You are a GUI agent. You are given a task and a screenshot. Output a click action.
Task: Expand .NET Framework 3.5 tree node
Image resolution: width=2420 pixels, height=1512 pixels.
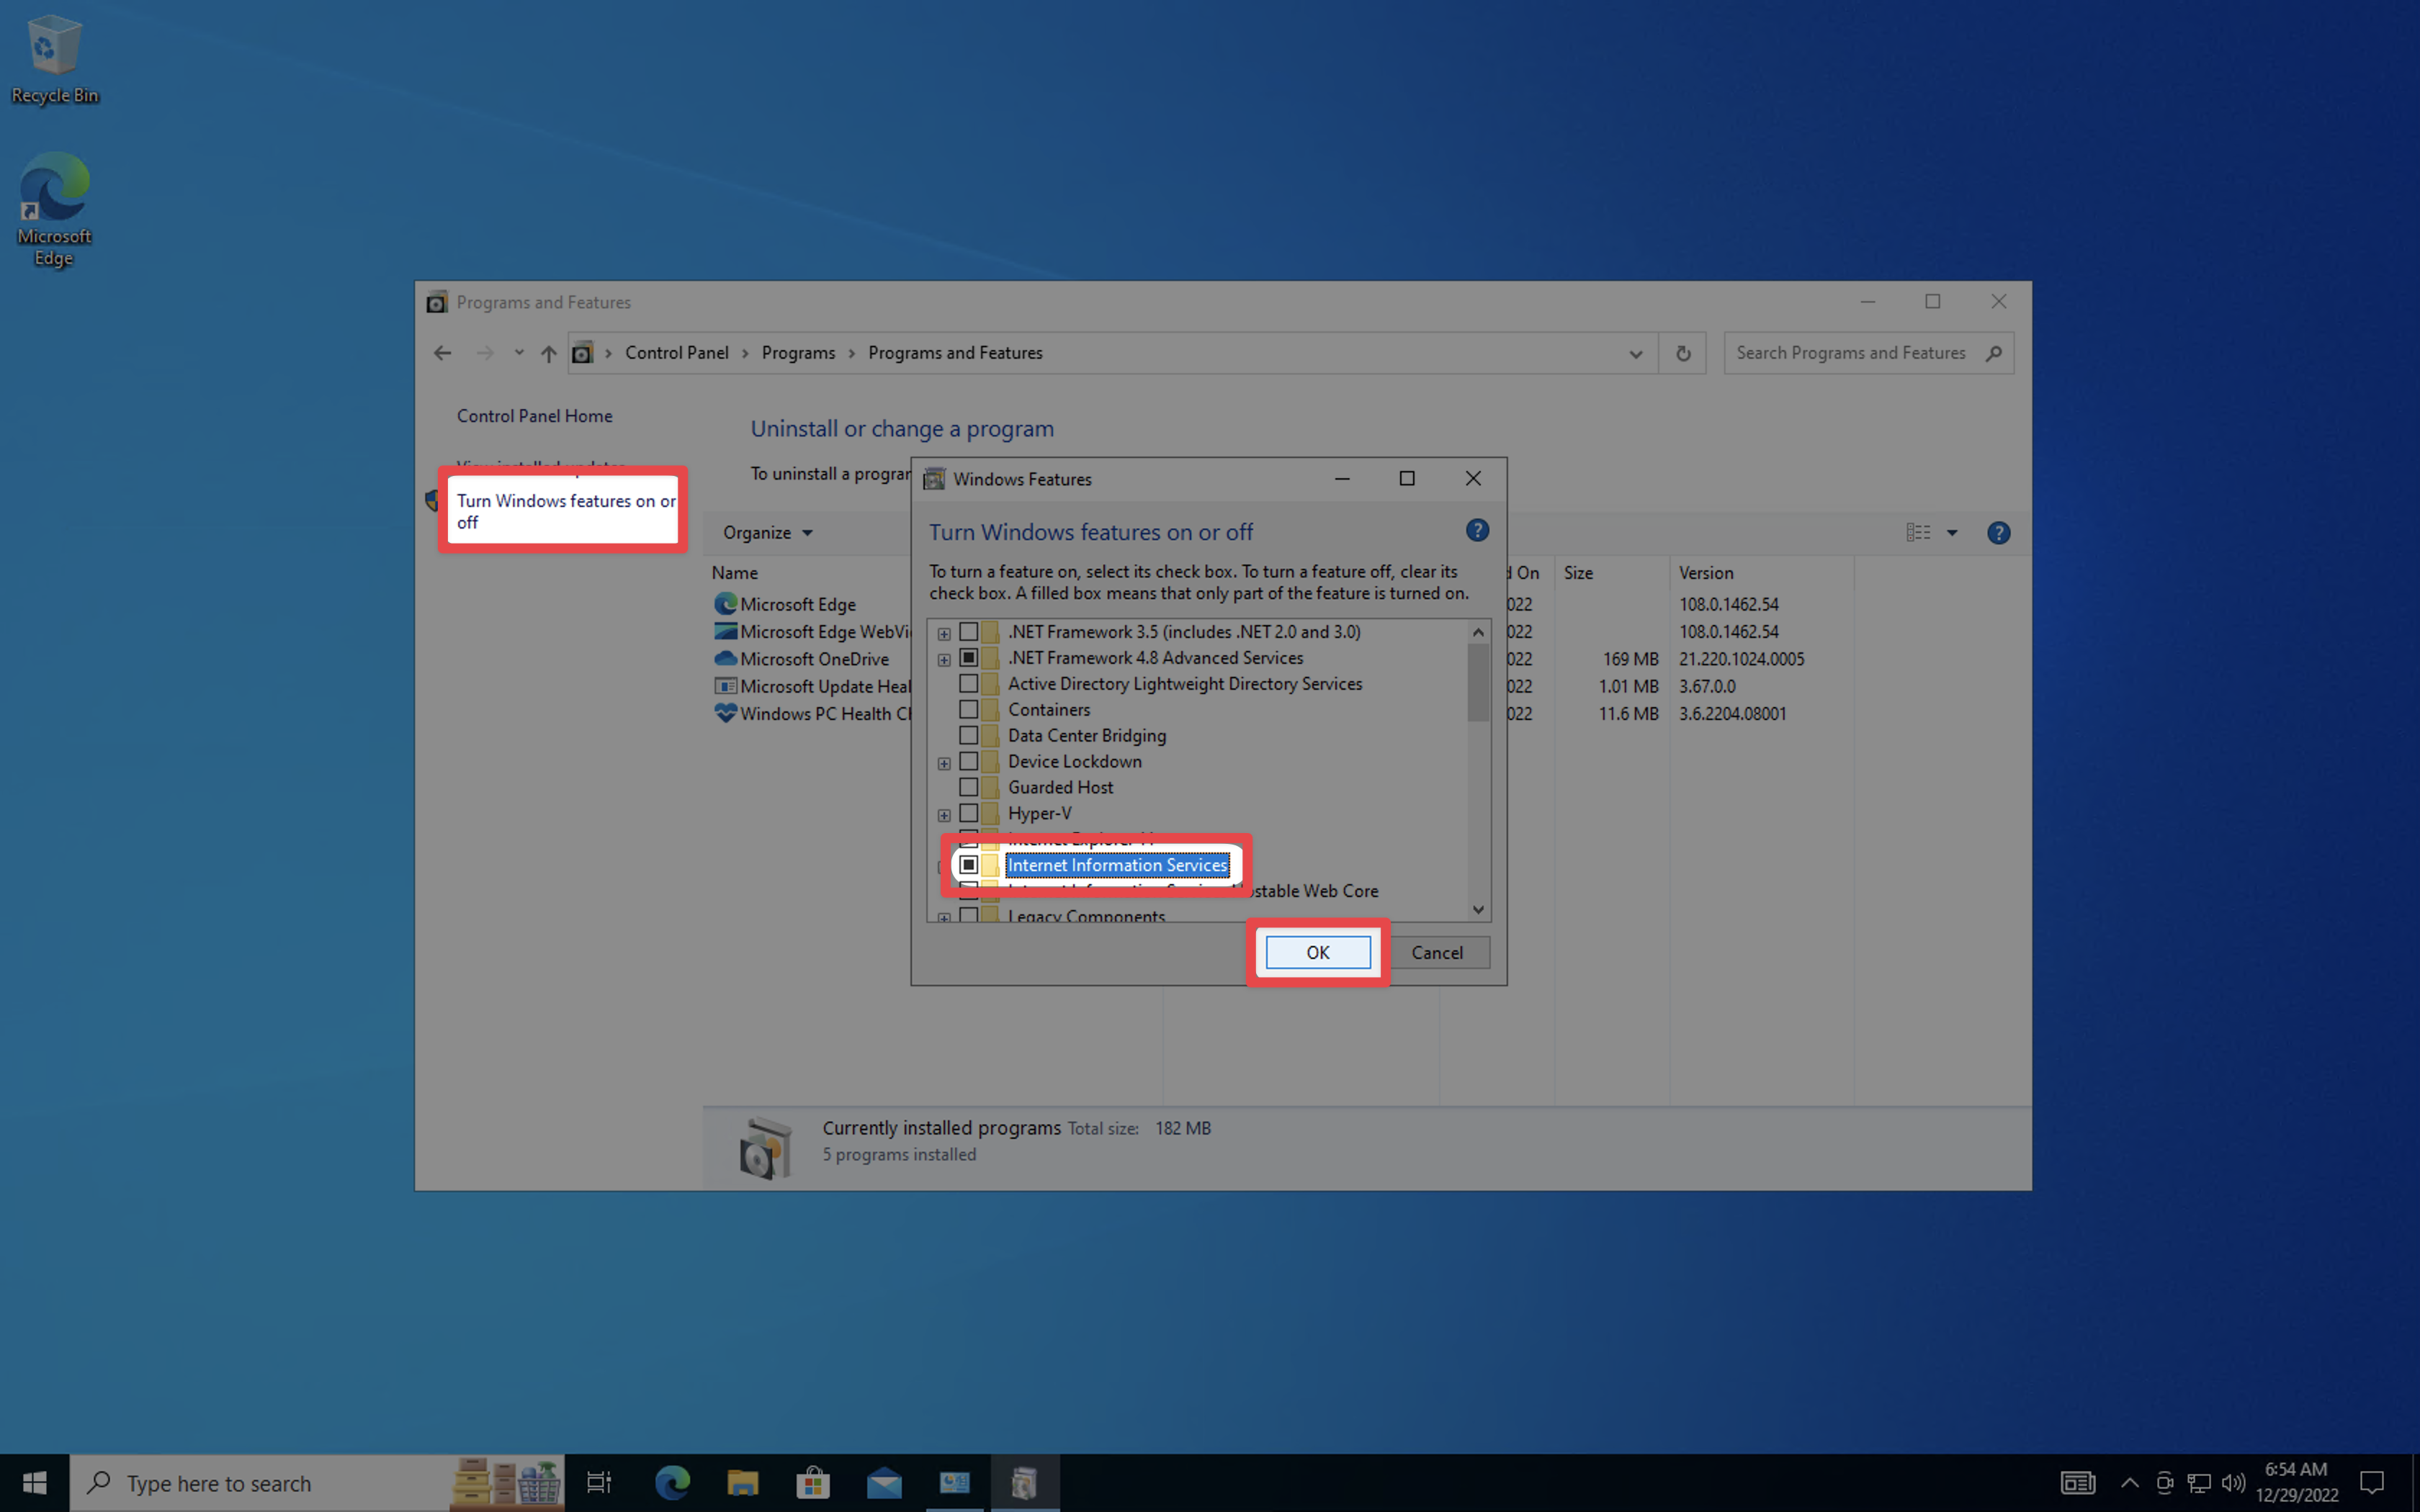click(x=944, y=633)
